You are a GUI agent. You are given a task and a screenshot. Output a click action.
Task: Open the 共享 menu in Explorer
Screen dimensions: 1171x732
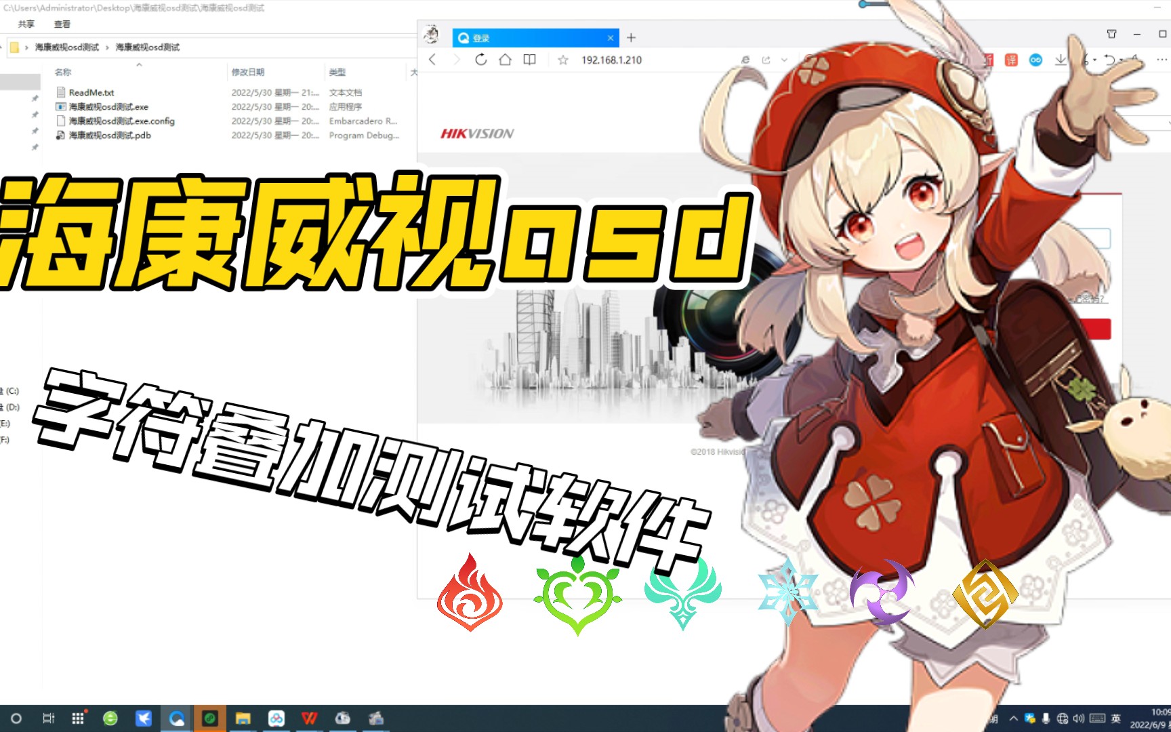coord(26,24)
